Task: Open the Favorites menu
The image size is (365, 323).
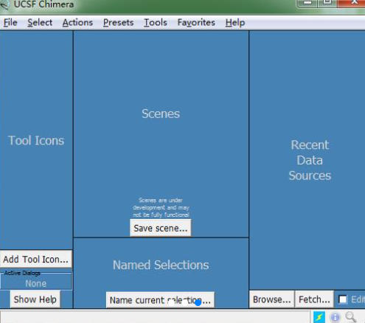Action: click(x=196, y=23)
